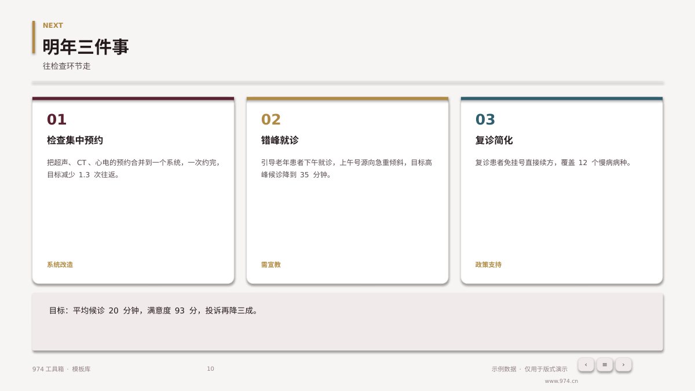Click the number 02 on second card
The height and width of the screenshot is (391, 695).
270,120
